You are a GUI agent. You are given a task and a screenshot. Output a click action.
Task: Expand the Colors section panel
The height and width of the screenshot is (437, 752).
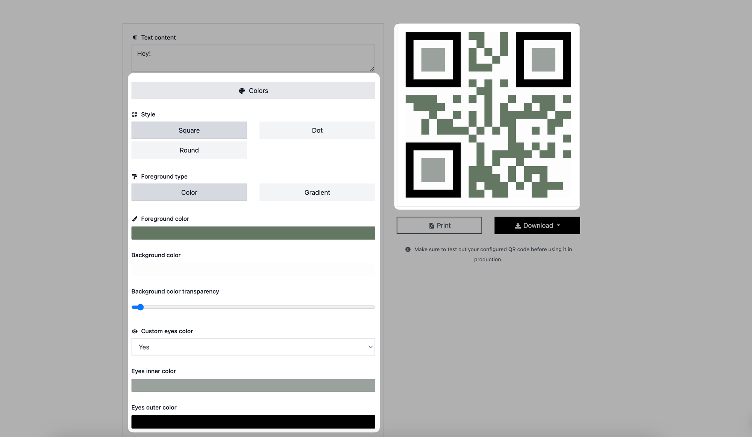coord(253,91)
